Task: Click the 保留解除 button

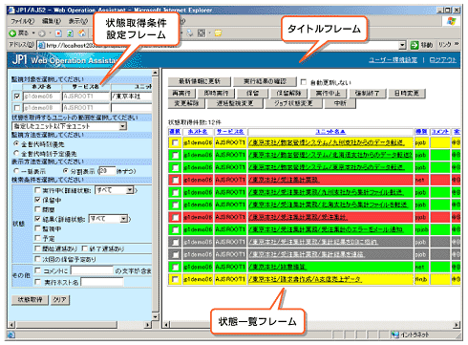Action: 289,93
